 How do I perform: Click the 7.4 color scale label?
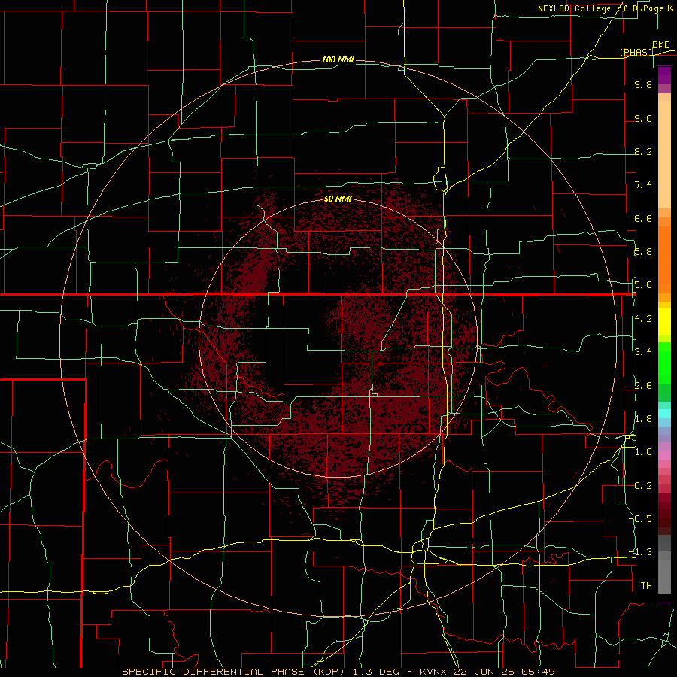643,185
